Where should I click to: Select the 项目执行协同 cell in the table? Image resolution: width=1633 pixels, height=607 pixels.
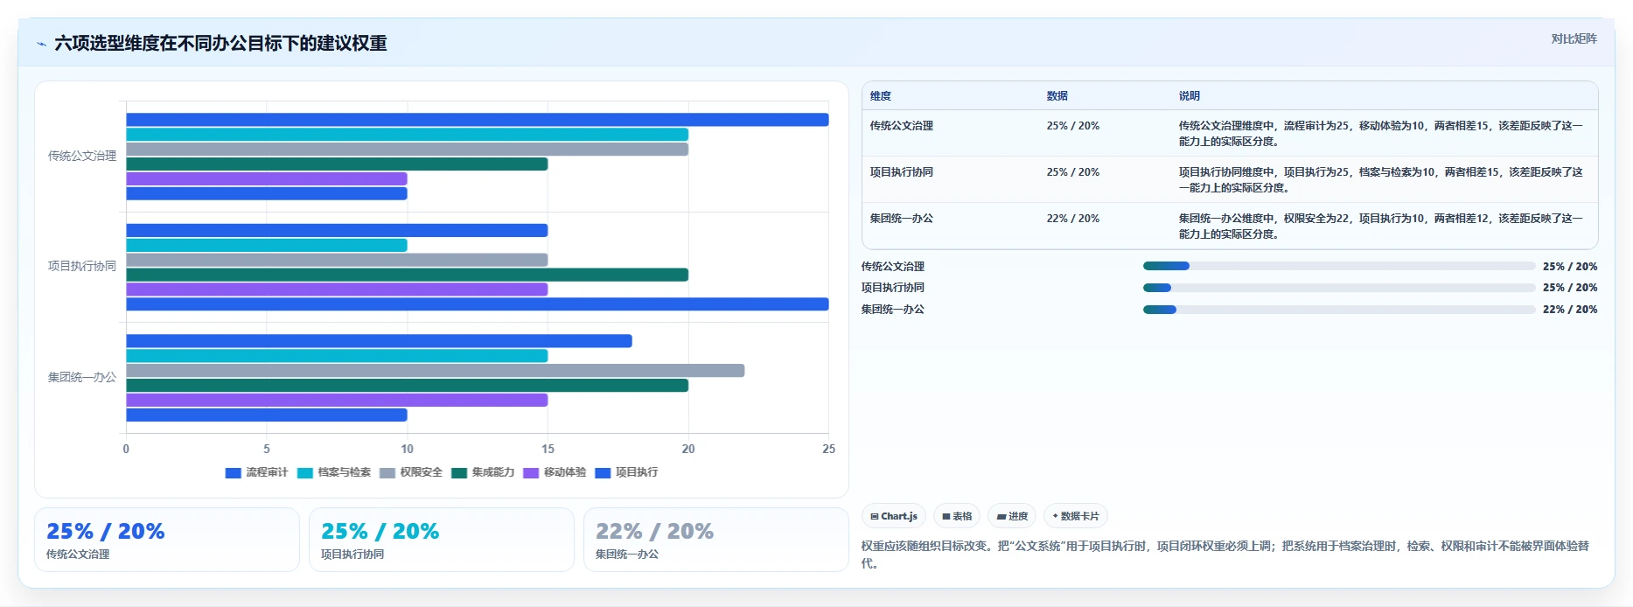(x=902, y=172)
